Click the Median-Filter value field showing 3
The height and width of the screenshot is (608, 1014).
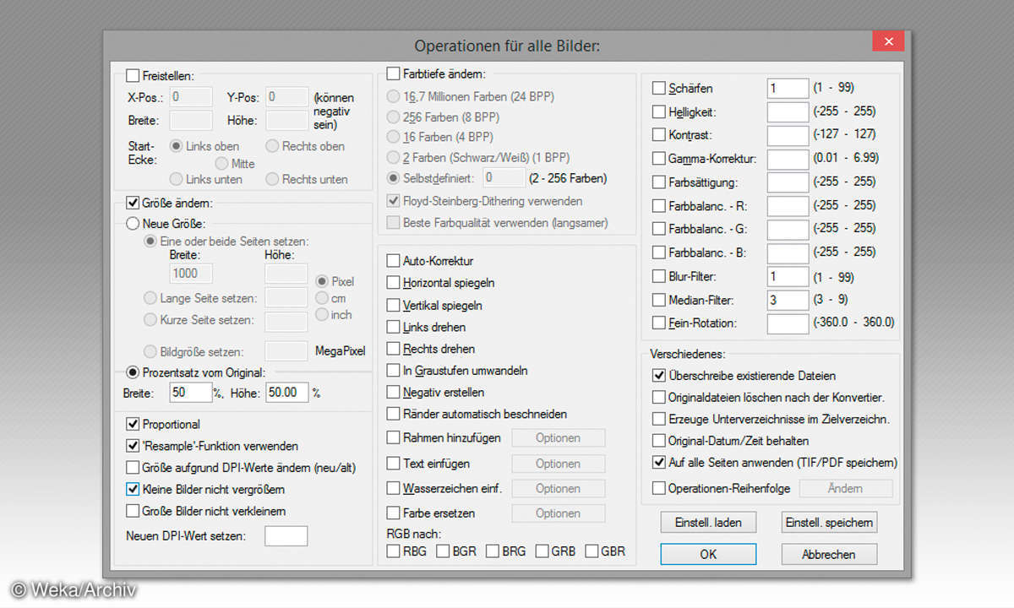tap(788, 300)
